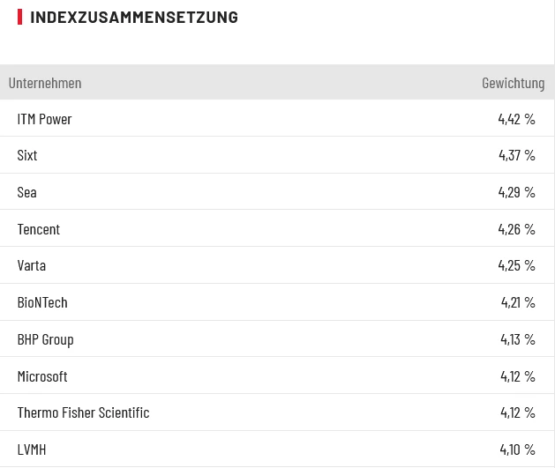The height and width of the screenshot is (468, 555).
Task: Sort by the Unternehmen column header
Action: pos(45,83)
